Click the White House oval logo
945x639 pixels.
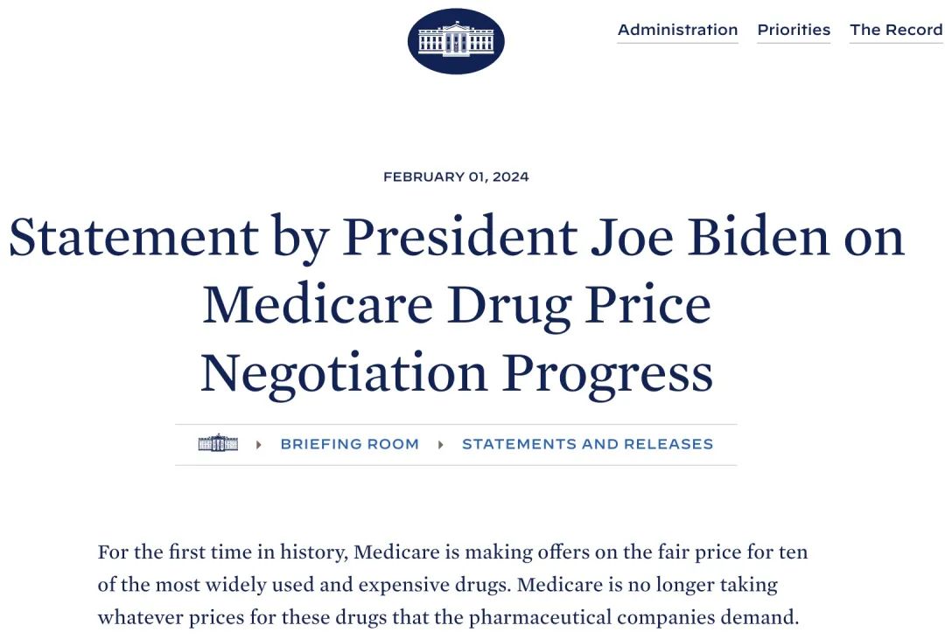(456, 41)
